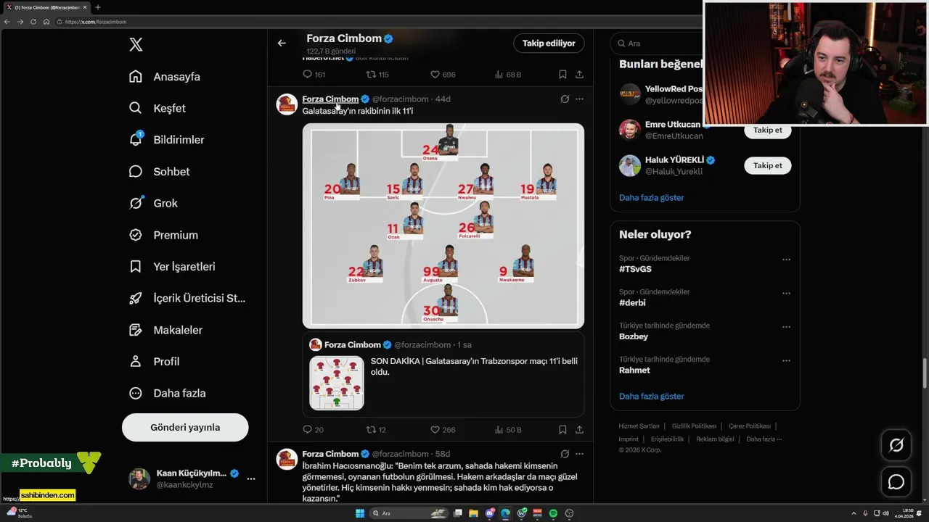Reply icon on post with 161 replies

(x=307, y=74)
